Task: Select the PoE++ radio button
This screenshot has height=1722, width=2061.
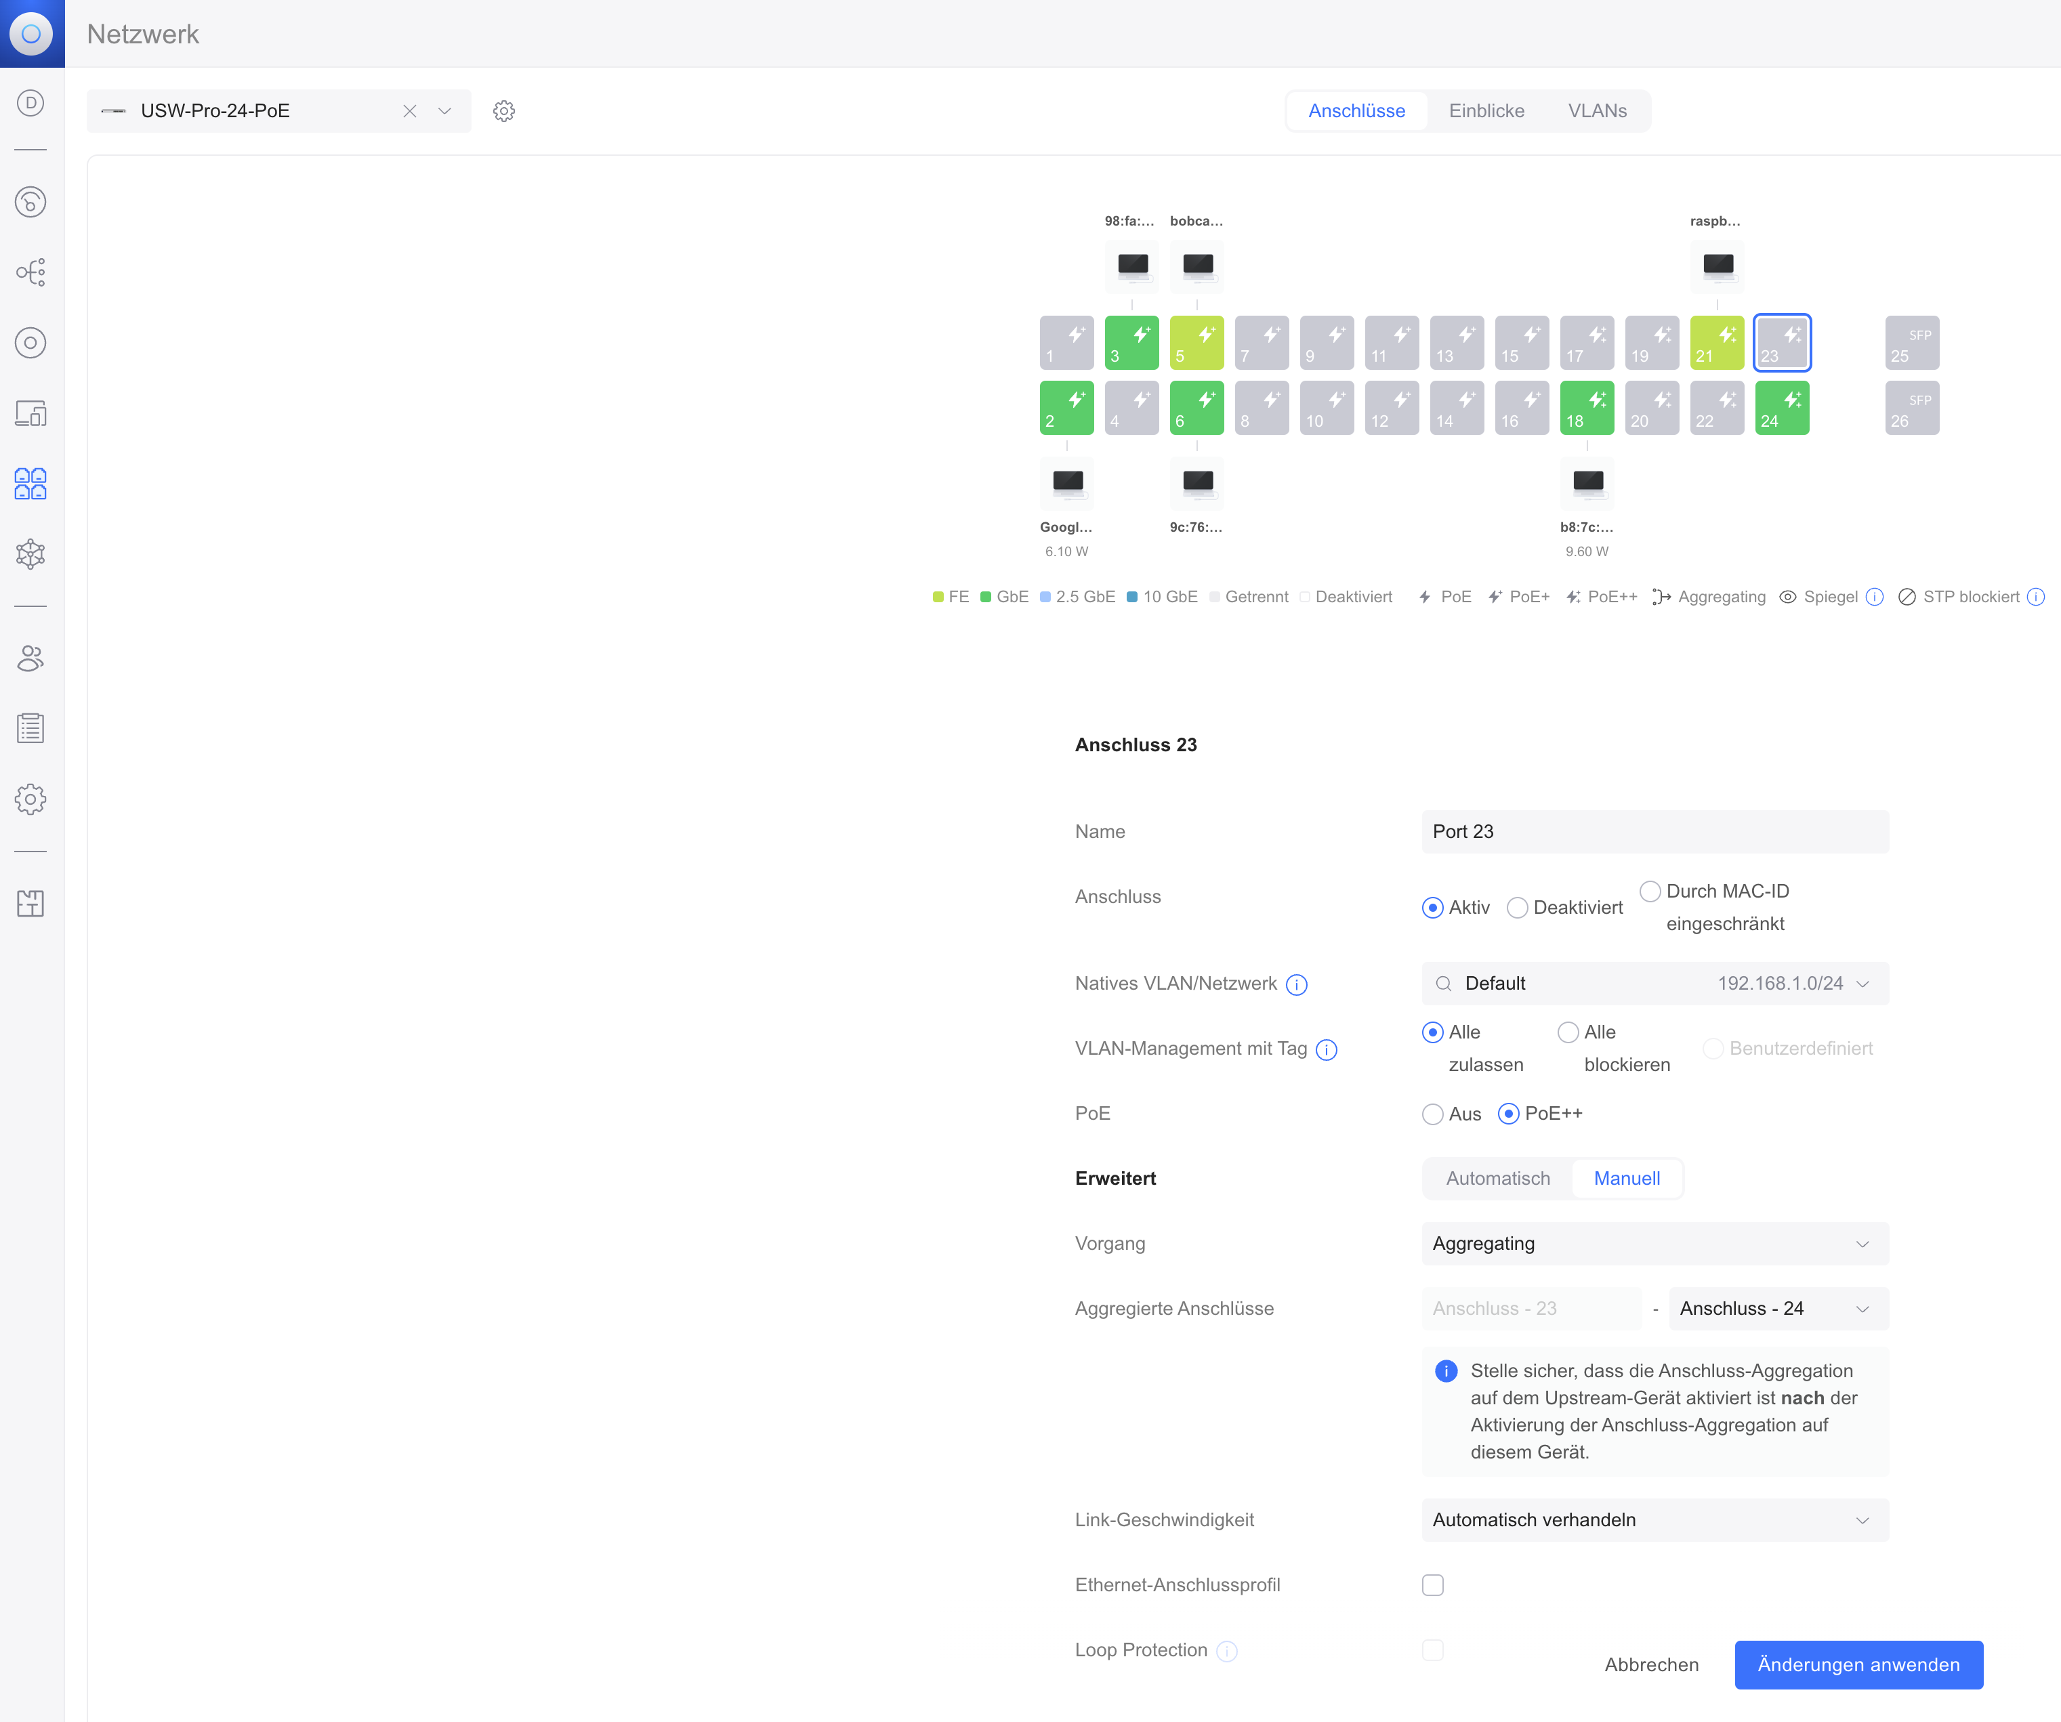Action: click(1508, 1114)
